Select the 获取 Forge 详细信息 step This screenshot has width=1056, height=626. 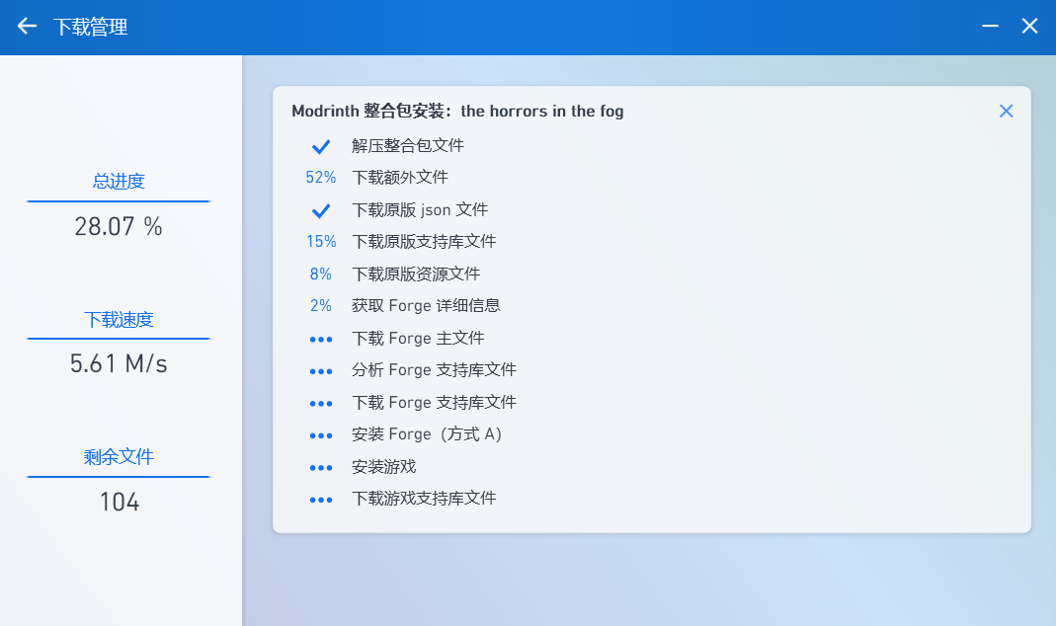(426, 306)
